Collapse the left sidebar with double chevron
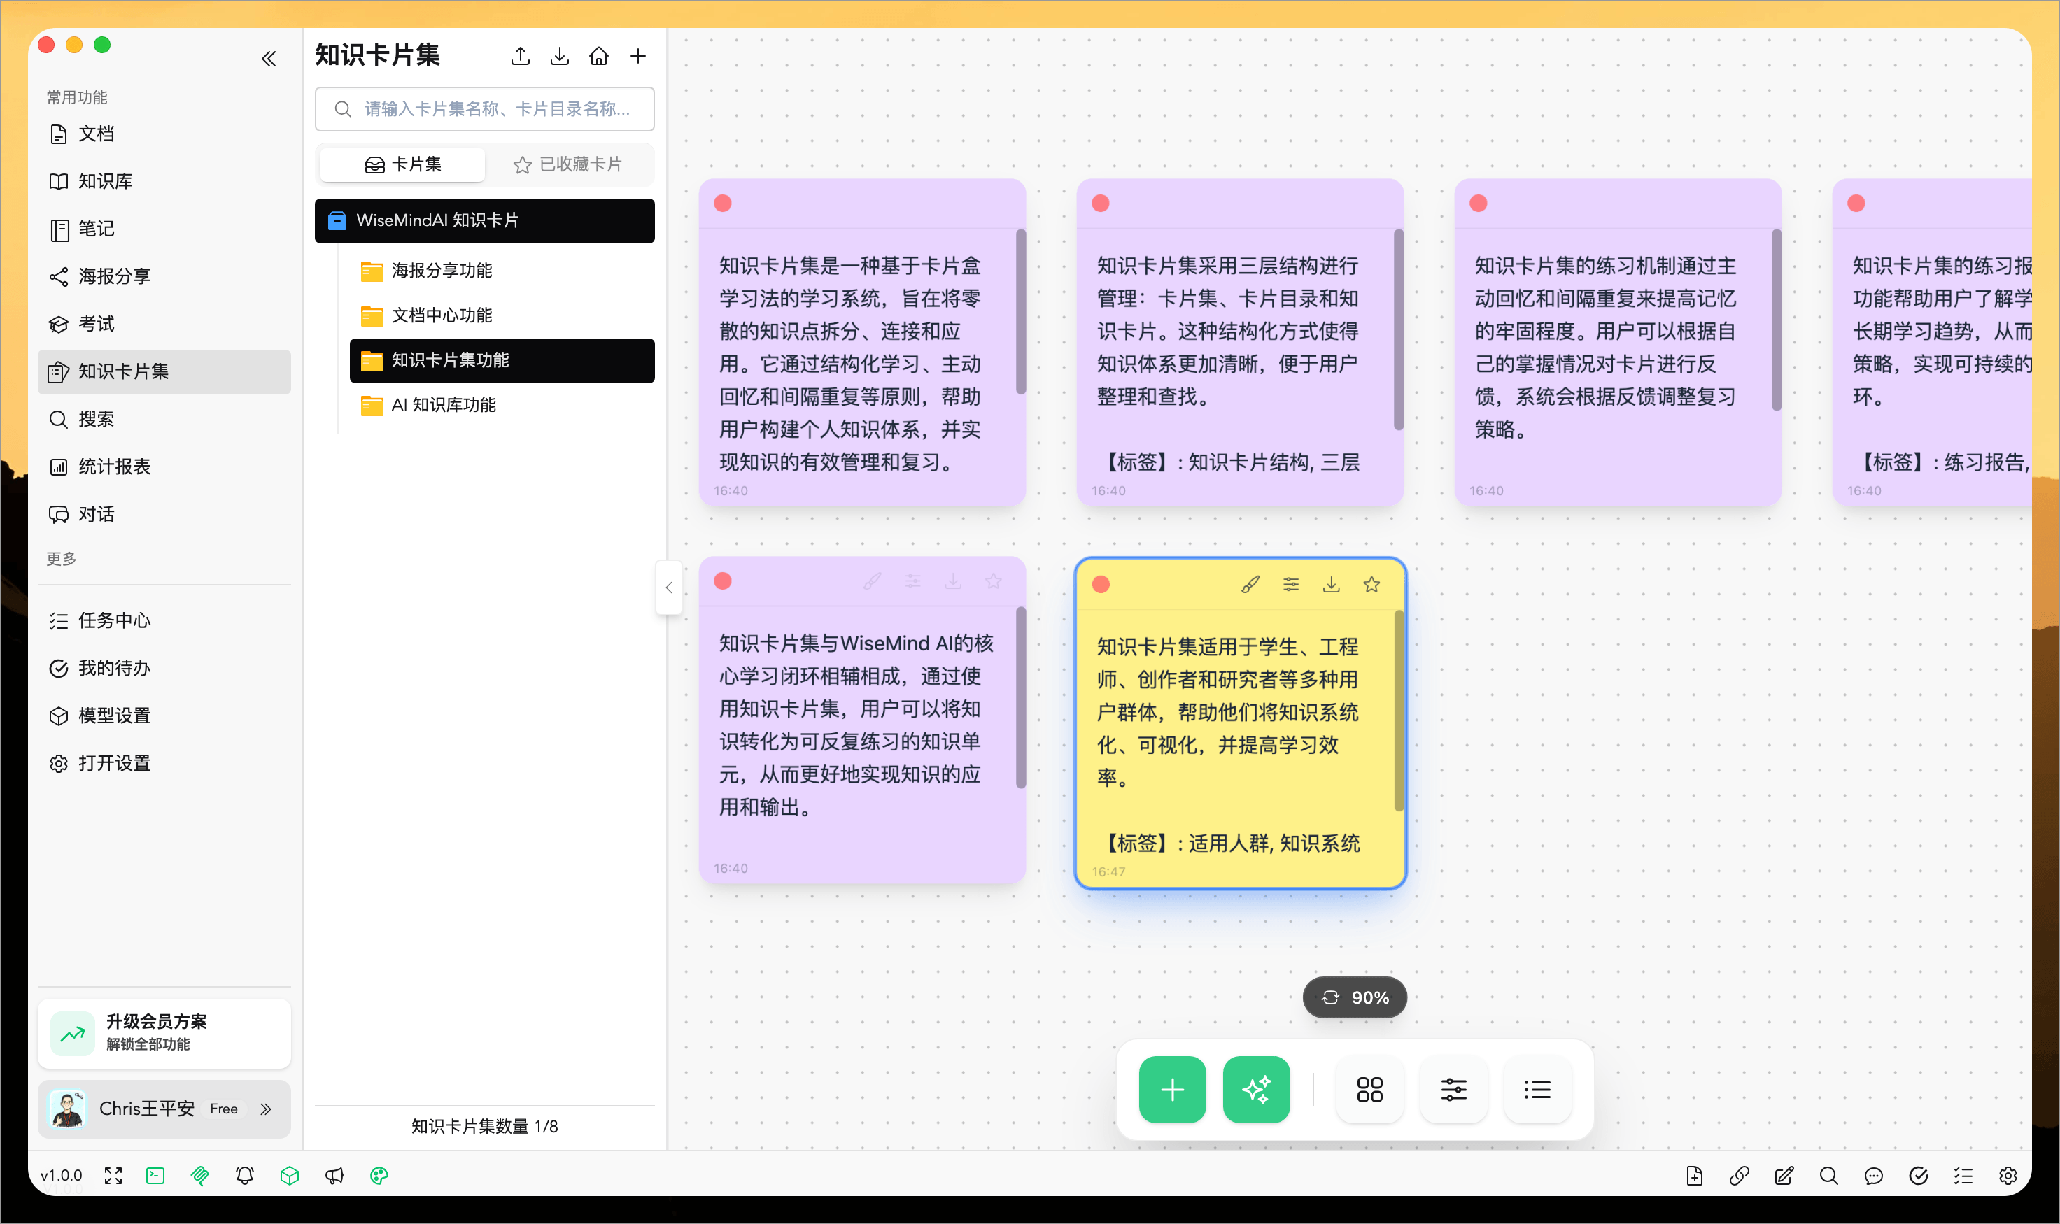 tap(269, 59)
